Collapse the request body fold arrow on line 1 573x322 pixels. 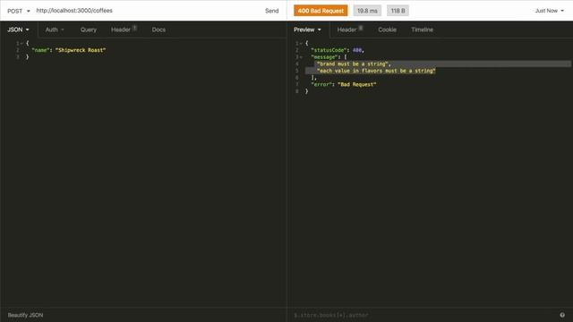pos(21,44)
